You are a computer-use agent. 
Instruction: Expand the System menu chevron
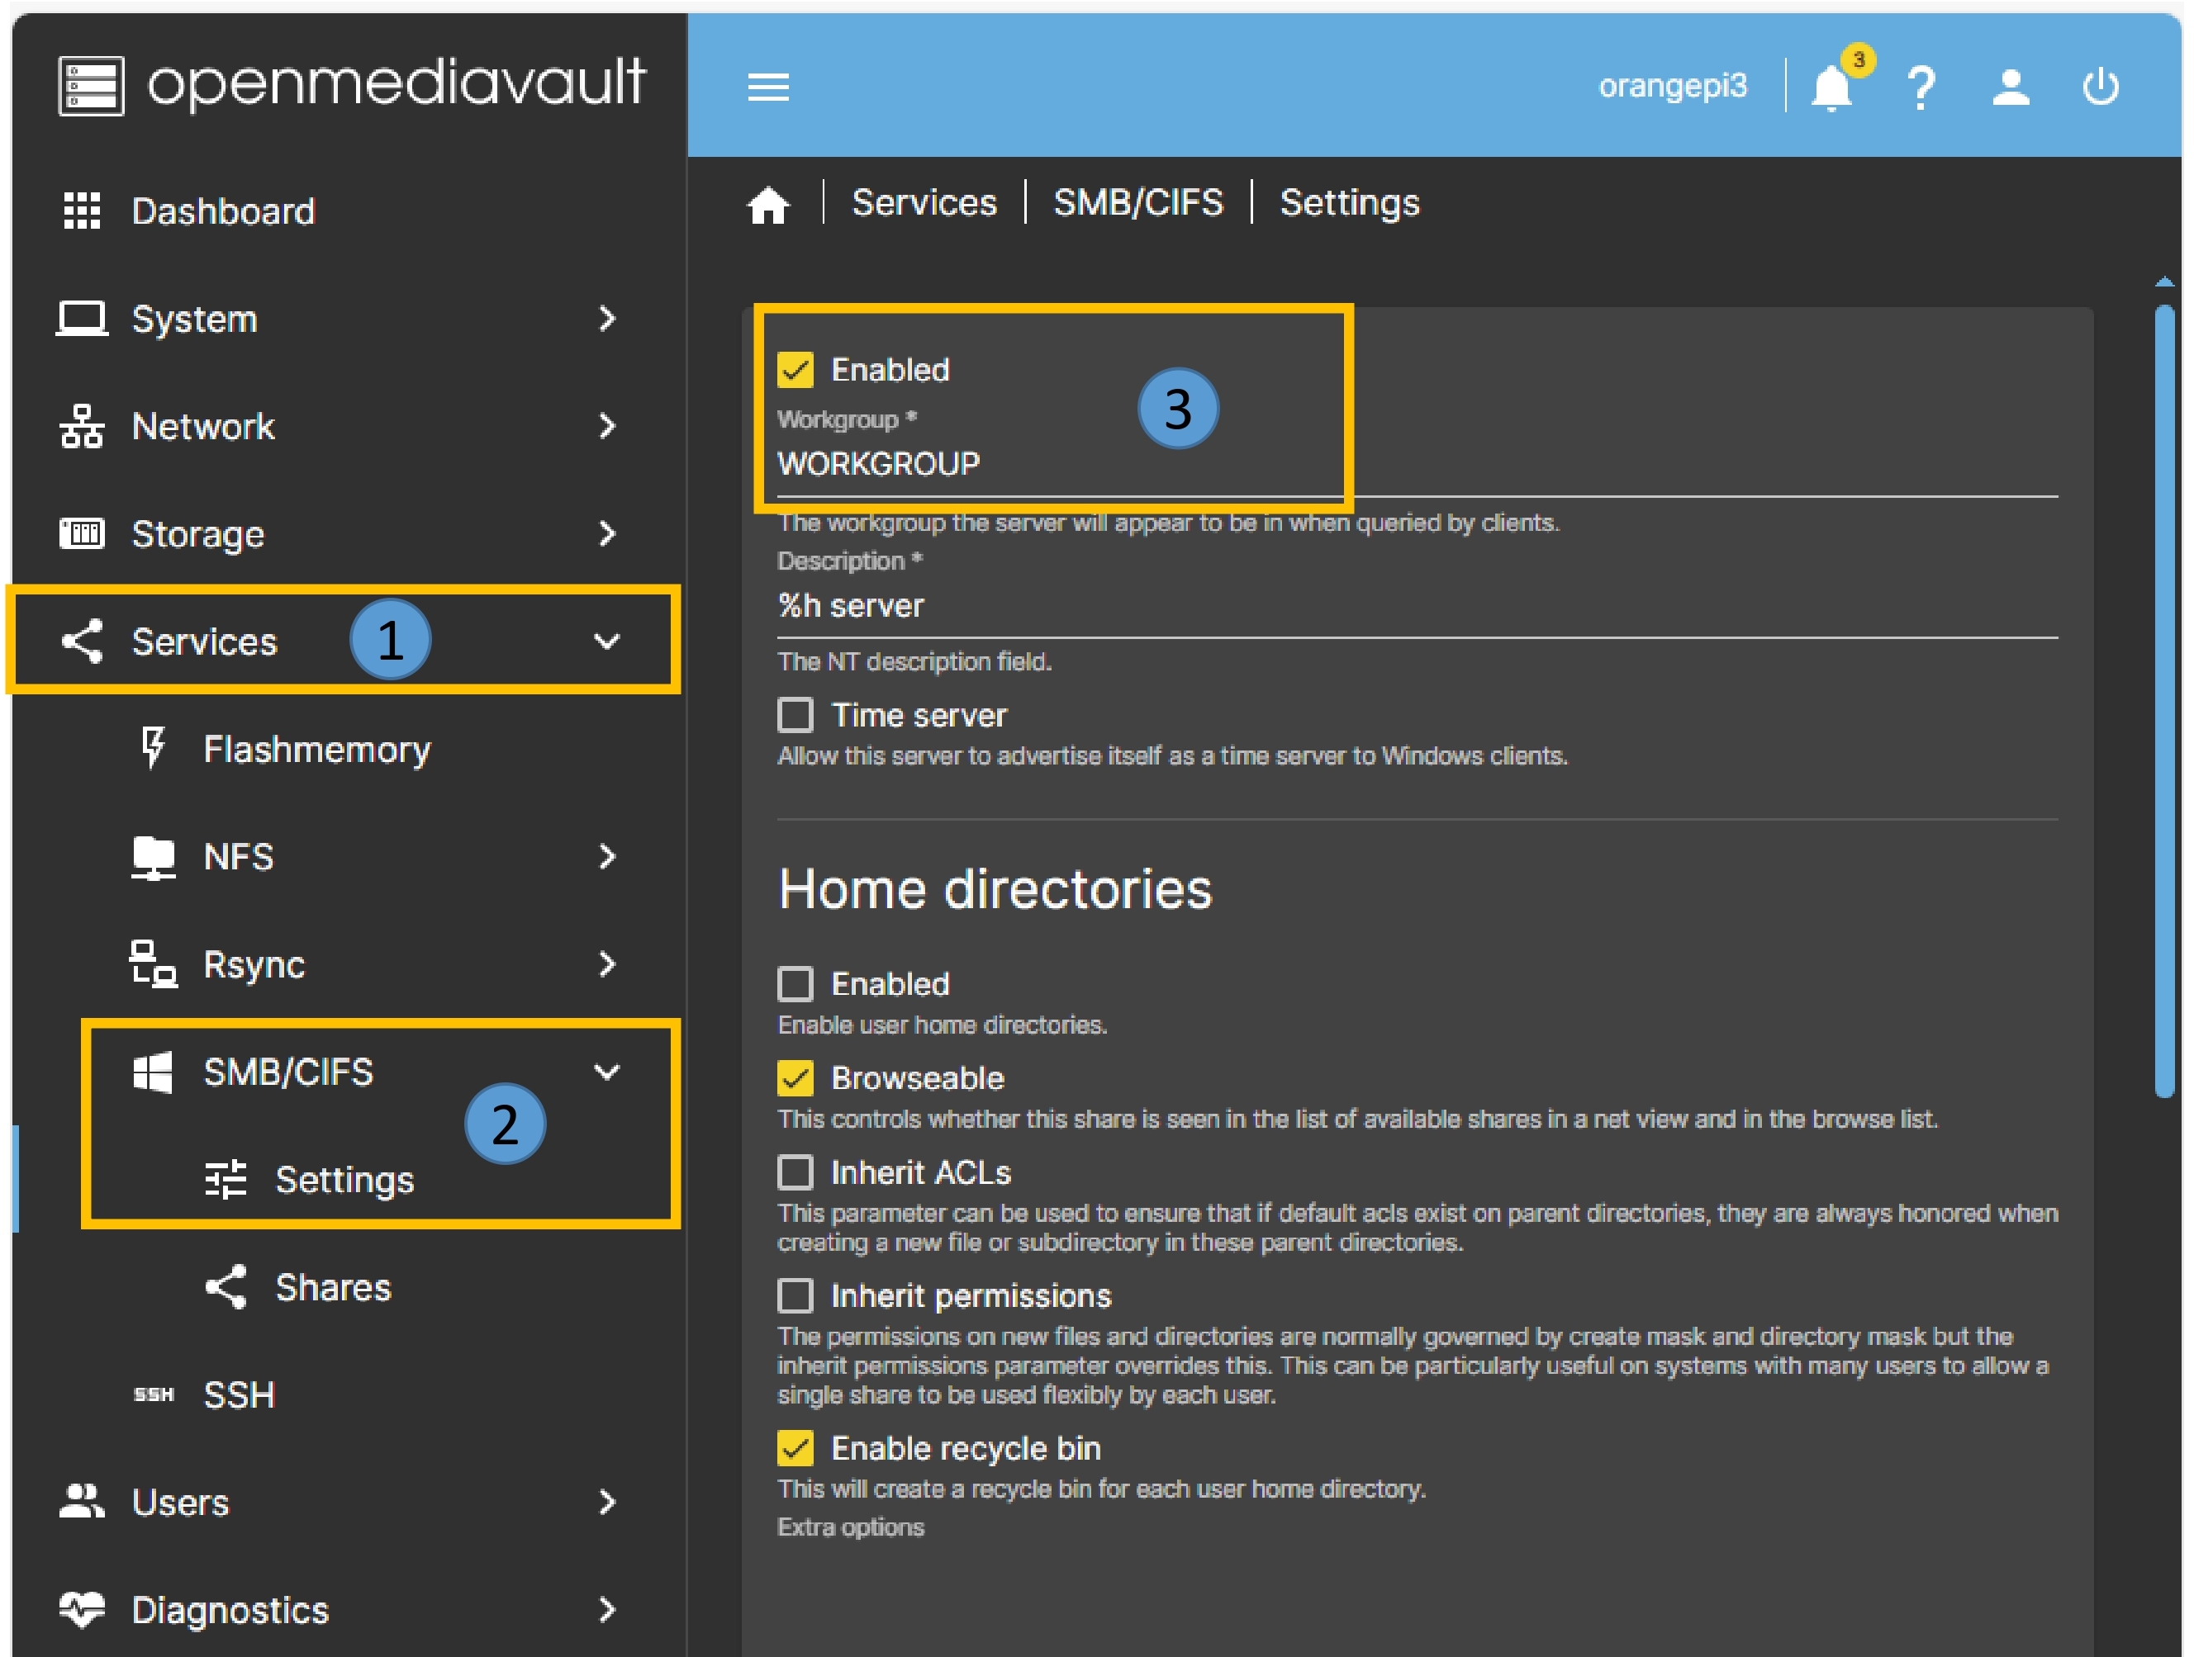pos(607,319)
